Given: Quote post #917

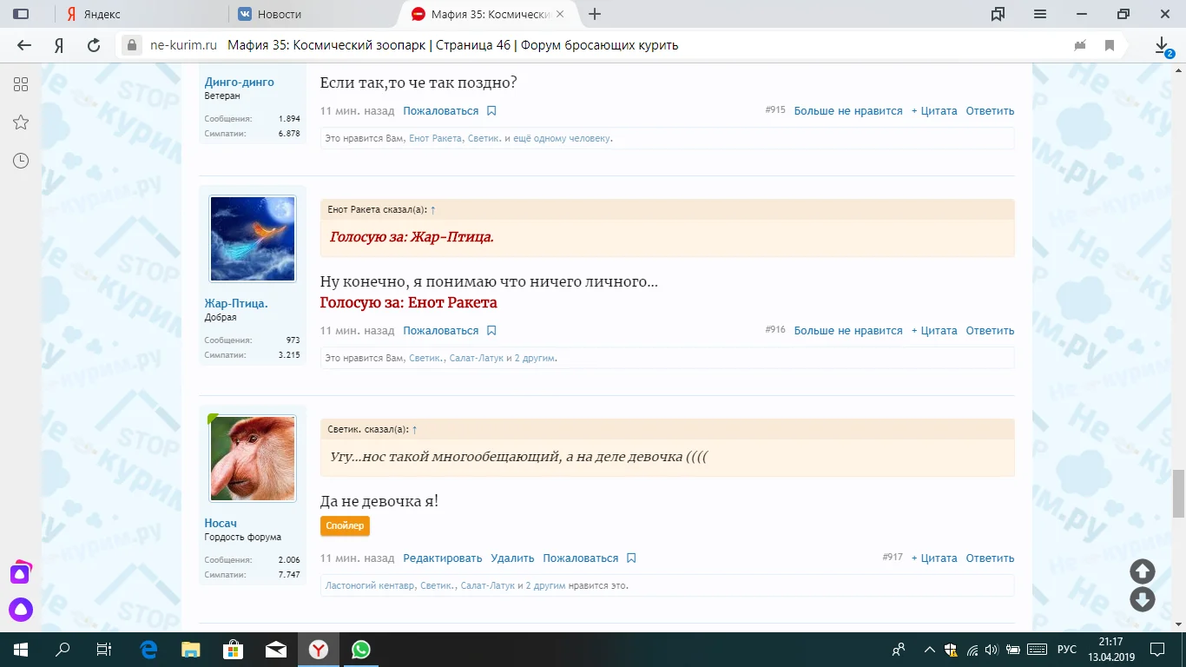Looking at the screenshot, I should click(x=934, y=558).
